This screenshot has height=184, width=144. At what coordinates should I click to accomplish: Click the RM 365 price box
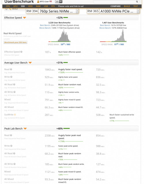tap(93, 11)
